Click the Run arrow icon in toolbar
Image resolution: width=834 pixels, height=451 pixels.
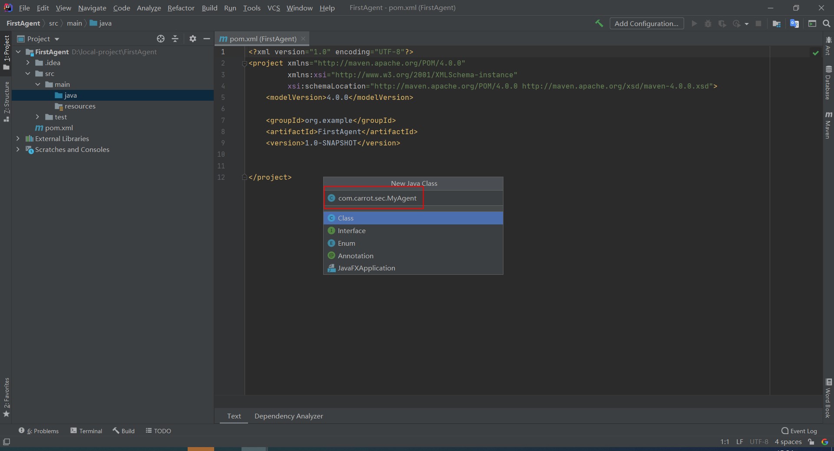pos(694,23)
